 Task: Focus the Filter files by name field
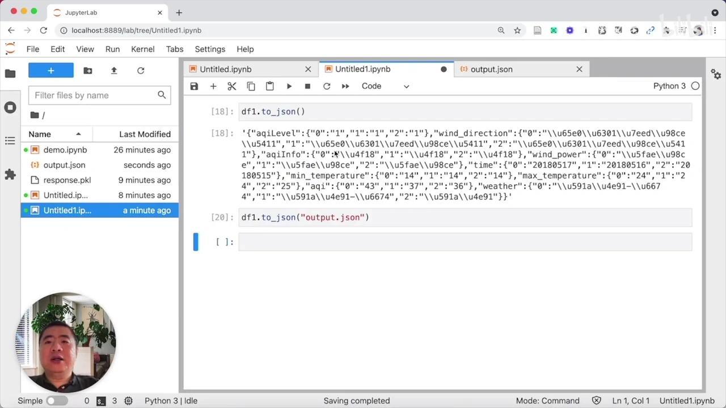tap(94, 95)
